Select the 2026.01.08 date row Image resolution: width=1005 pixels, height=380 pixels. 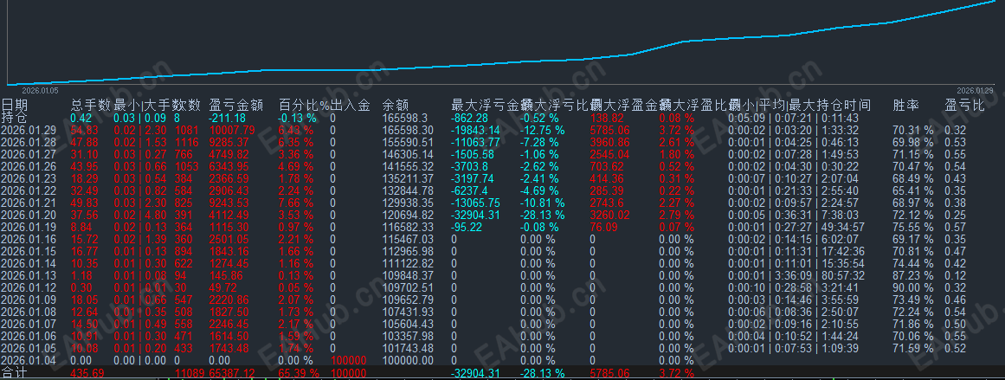pos(29,312)
